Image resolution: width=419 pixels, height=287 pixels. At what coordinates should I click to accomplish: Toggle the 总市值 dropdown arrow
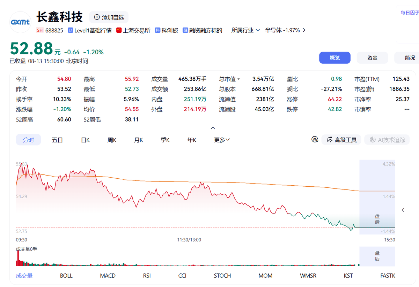pyautogui.click(x=239, y=79)
